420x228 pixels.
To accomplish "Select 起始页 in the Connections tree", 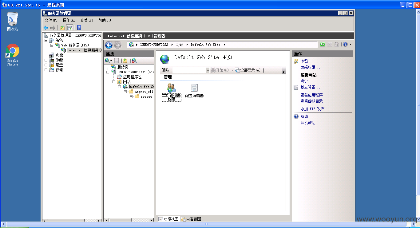I will [123, 67].
